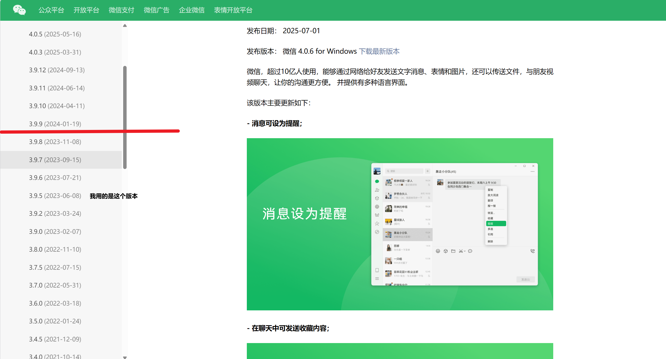Click the sidebar scroll down arrow

tap(125, 357)
